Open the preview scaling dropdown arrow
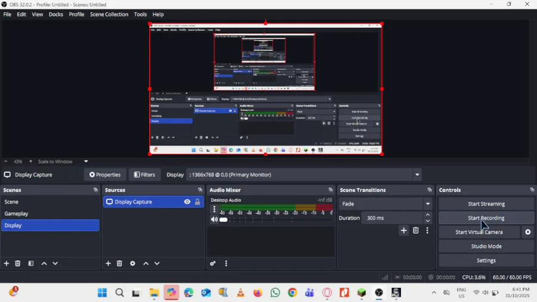Image resolution: width=537 pixels, height=302 pixels. [x=86, y=161]
